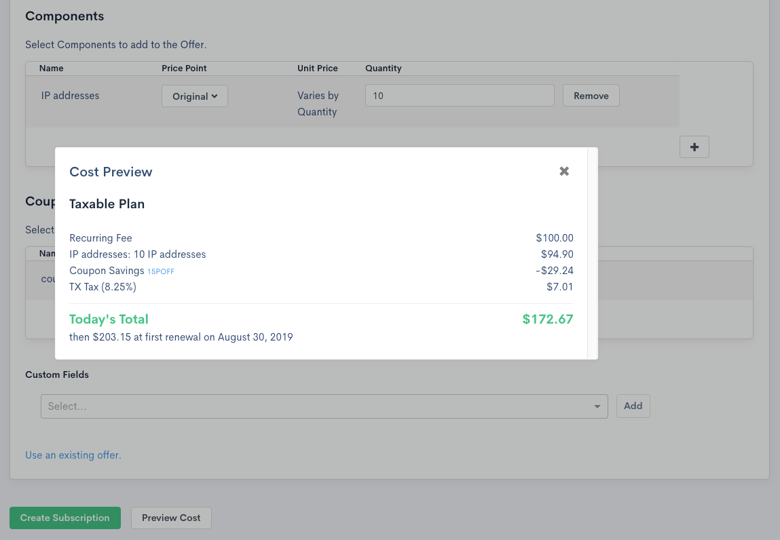Viewport: 780px width, 540px height.
Task: Click the 15POFF coupon code label
Action: click(x=161, y=271)
